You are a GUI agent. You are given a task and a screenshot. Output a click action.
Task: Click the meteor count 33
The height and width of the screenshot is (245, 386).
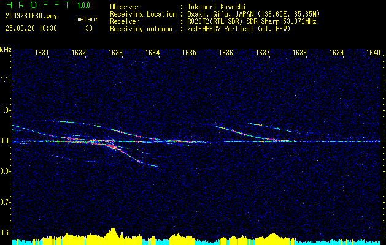coord(89,28)
